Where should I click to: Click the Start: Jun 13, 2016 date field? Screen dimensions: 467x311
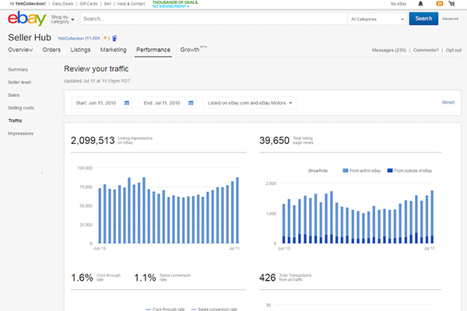click(101, 103)
